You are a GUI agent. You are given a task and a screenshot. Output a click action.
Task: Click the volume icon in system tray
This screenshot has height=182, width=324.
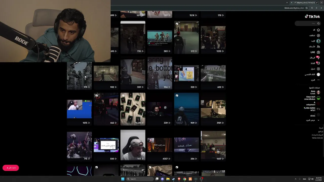coord(312,179)
